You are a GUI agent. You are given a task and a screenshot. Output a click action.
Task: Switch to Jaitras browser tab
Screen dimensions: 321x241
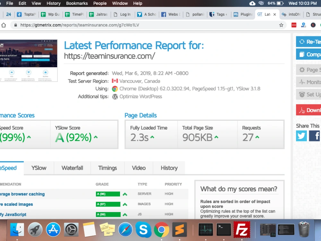point(99,14)
